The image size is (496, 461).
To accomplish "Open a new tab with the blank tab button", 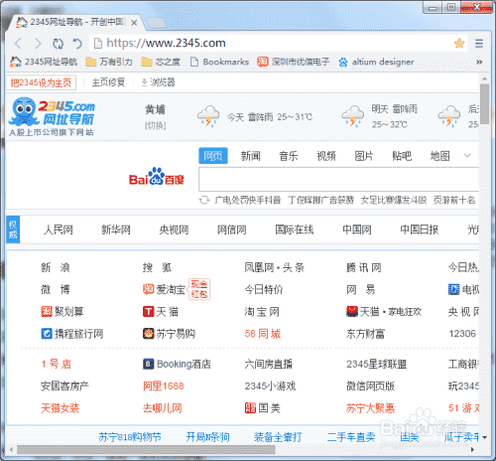I will pos(156,23).
